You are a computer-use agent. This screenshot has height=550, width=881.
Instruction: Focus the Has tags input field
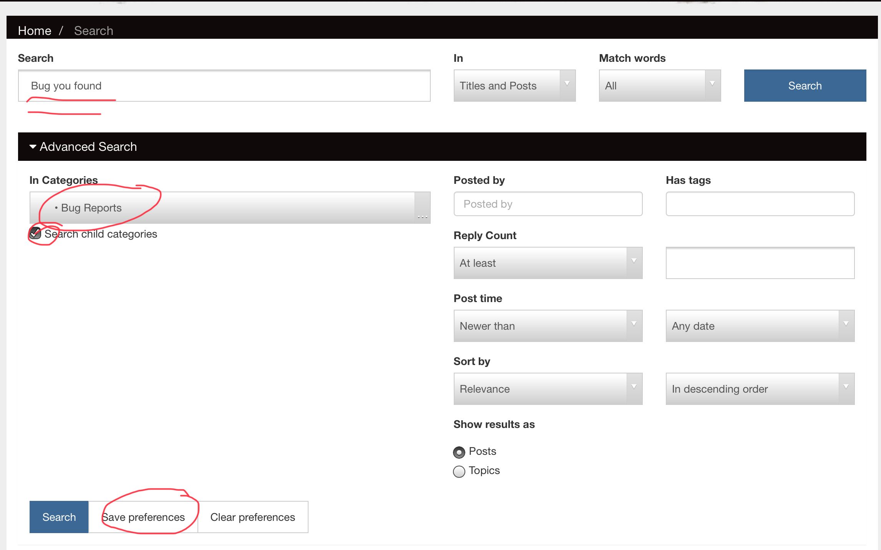coord(760,204)
